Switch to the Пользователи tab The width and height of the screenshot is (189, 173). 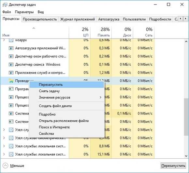tap(134, 19)
